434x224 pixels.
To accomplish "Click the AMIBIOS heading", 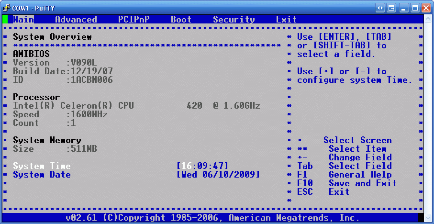I will tap(31, 54).
